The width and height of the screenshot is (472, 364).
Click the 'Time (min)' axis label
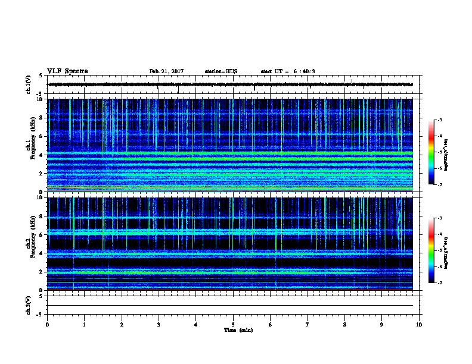[238, 330]
